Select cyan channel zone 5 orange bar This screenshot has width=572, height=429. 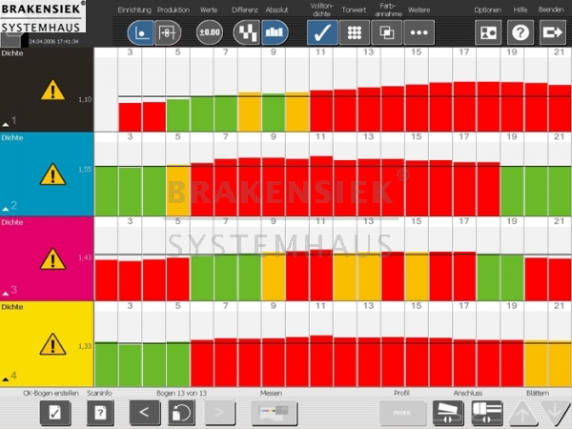point(178,191)
